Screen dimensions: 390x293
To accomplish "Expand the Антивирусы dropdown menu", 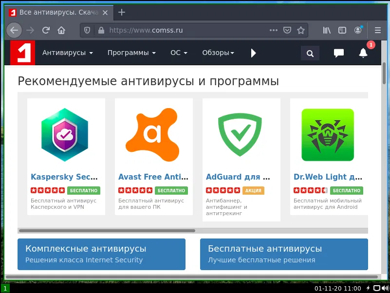I will (67, 53).
